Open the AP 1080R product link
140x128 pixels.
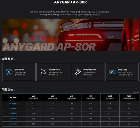coord(13,109)
